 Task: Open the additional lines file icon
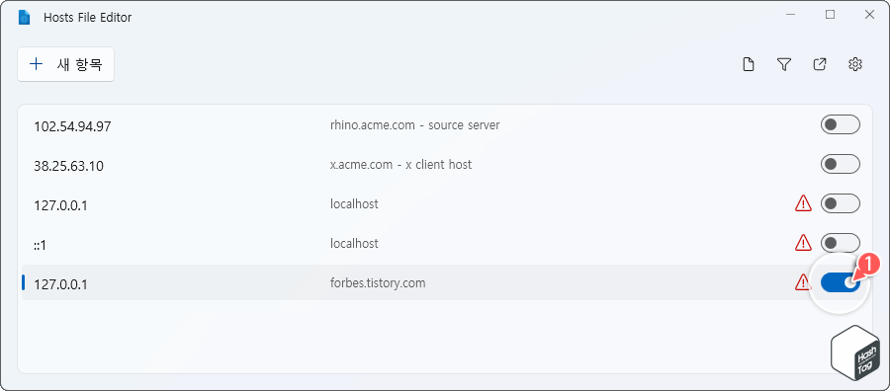pos(749,64)
